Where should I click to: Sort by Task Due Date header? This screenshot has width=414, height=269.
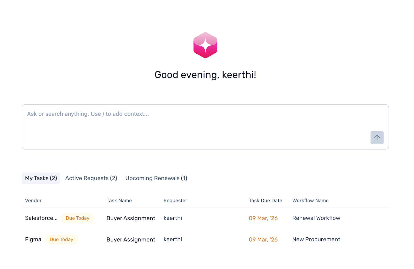pos(265,201)
